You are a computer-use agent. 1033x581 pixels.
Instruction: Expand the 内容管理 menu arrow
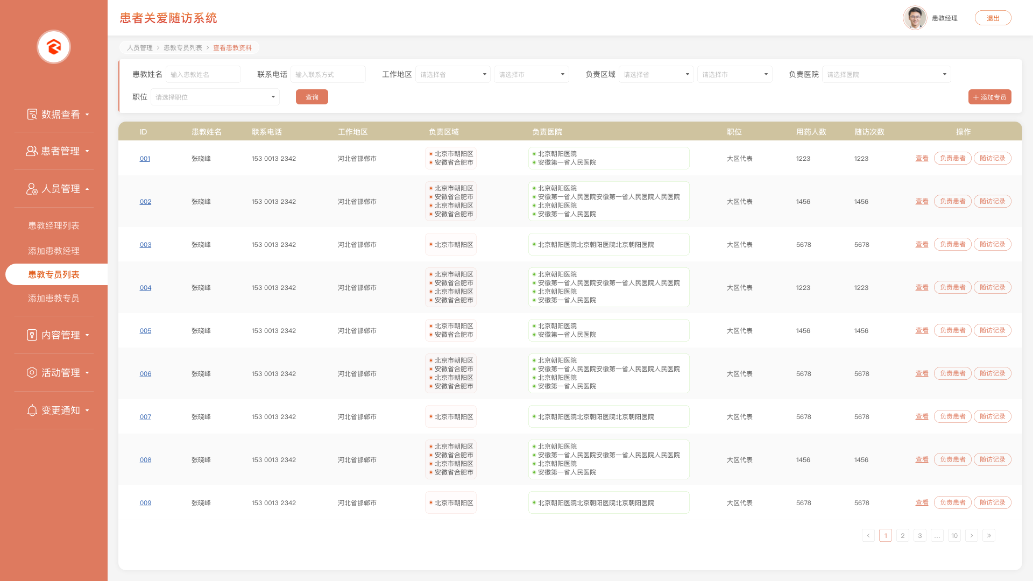coord(87,335)
